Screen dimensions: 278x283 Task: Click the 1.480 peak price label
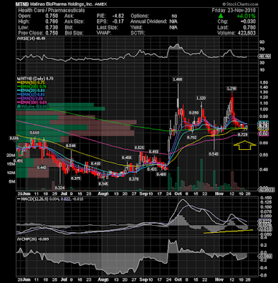(178, 79)
